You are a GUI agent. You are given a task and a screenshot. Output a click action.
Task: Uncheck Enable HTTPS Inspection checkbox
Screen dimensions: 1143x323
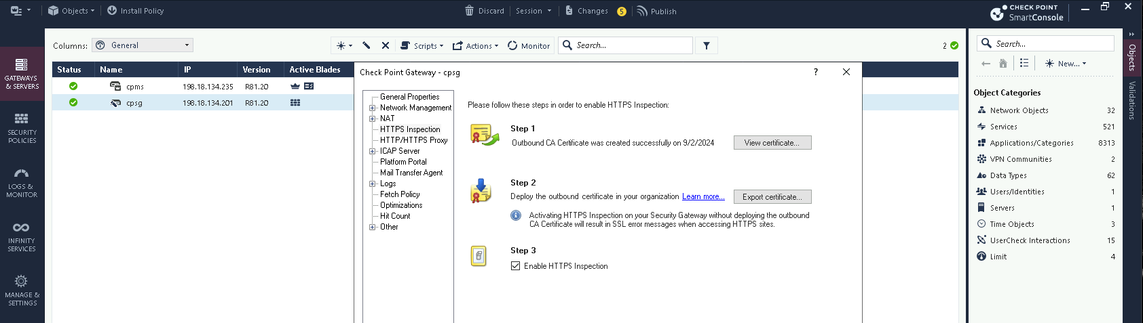(x=515, y=266)
